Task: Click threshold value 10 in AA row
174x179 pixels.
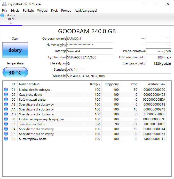Action: (x=136, y=109)
